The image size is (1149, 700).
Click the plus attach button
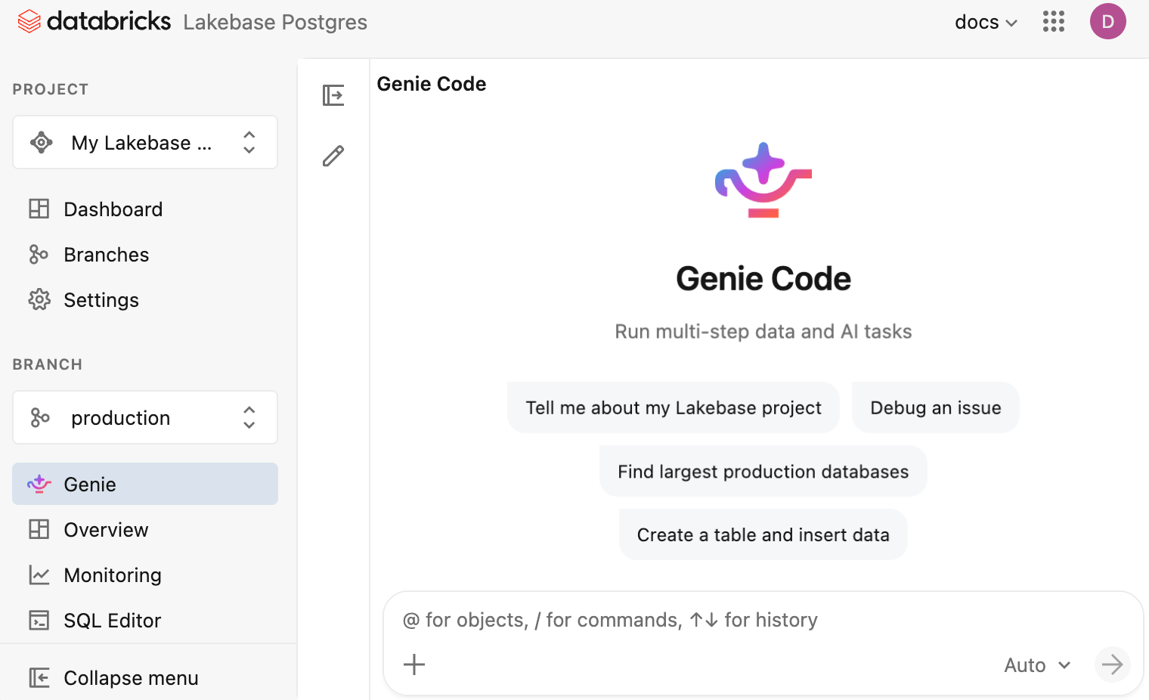tap(414, 664)
